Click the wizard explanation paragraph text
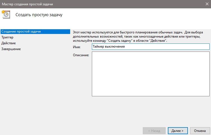This screenshot has width=211, height=135. 138,36
